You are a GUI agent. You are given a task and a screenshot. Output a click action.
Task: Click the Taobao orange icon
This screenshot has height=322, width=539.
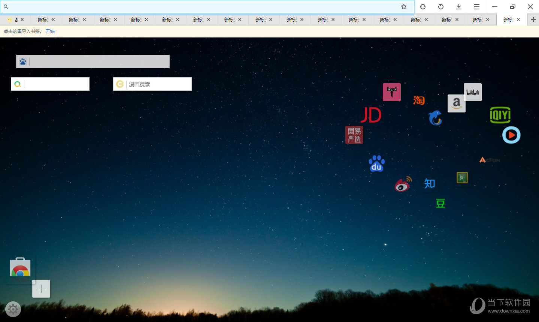click(419, 100)
